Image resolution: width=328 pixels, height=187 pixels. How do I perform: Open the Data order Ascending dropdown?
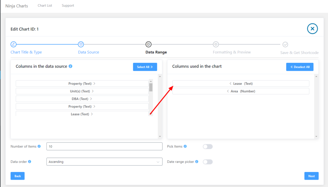click(104, 162)
